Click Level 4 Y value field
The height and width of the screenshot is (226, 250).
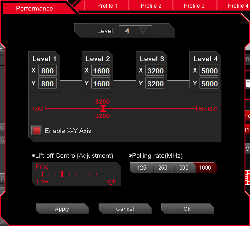pos(209,83)
